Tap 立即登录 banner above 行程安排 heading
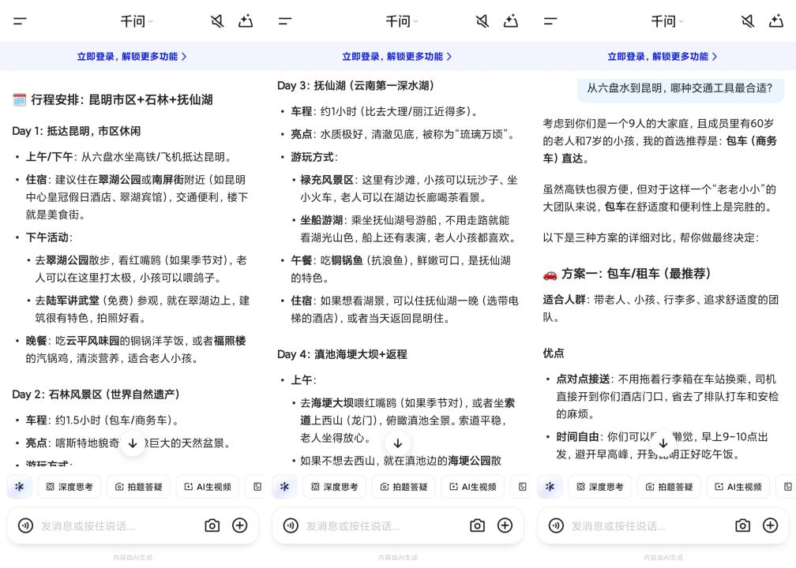The image size is (796, 568). (132, 56)
